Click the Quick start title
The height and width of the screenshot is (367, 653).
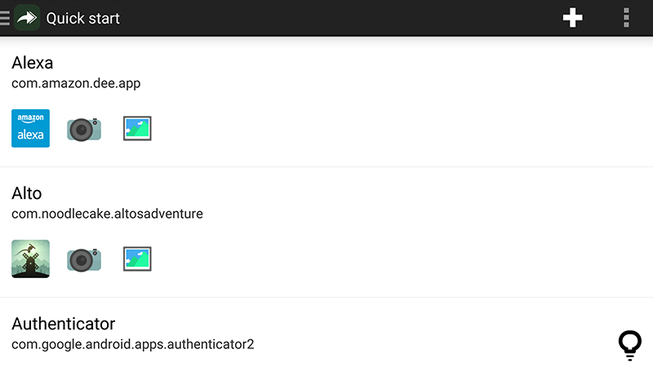[x=83, y=18]
